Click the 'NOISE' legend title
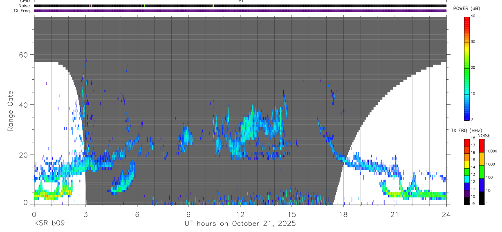 [484, 135]
